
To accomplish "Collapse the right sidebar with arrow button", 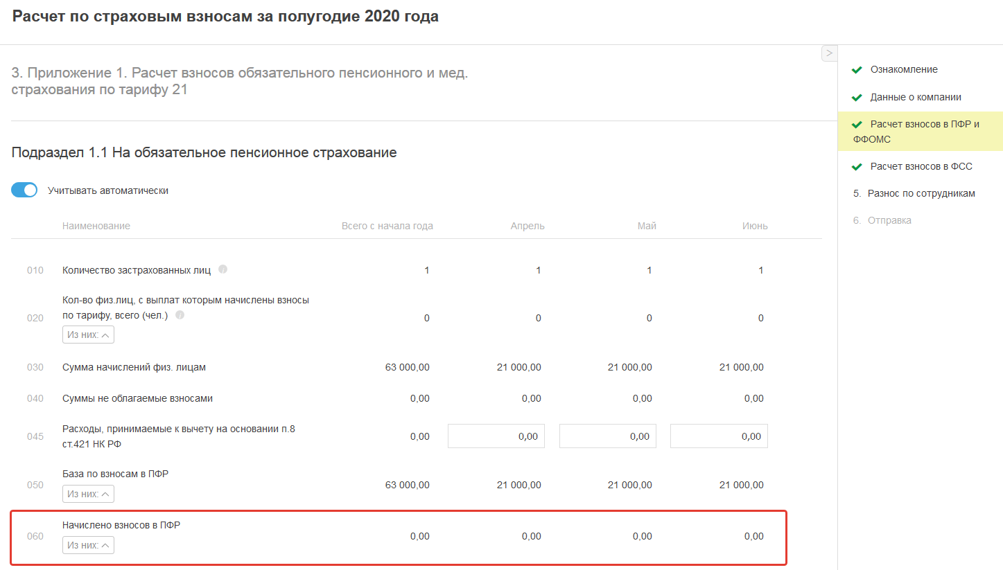I will (x=829, y=53).
